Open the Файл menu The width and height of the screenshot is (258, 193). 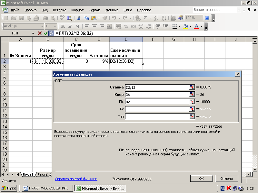pos(15,10)
